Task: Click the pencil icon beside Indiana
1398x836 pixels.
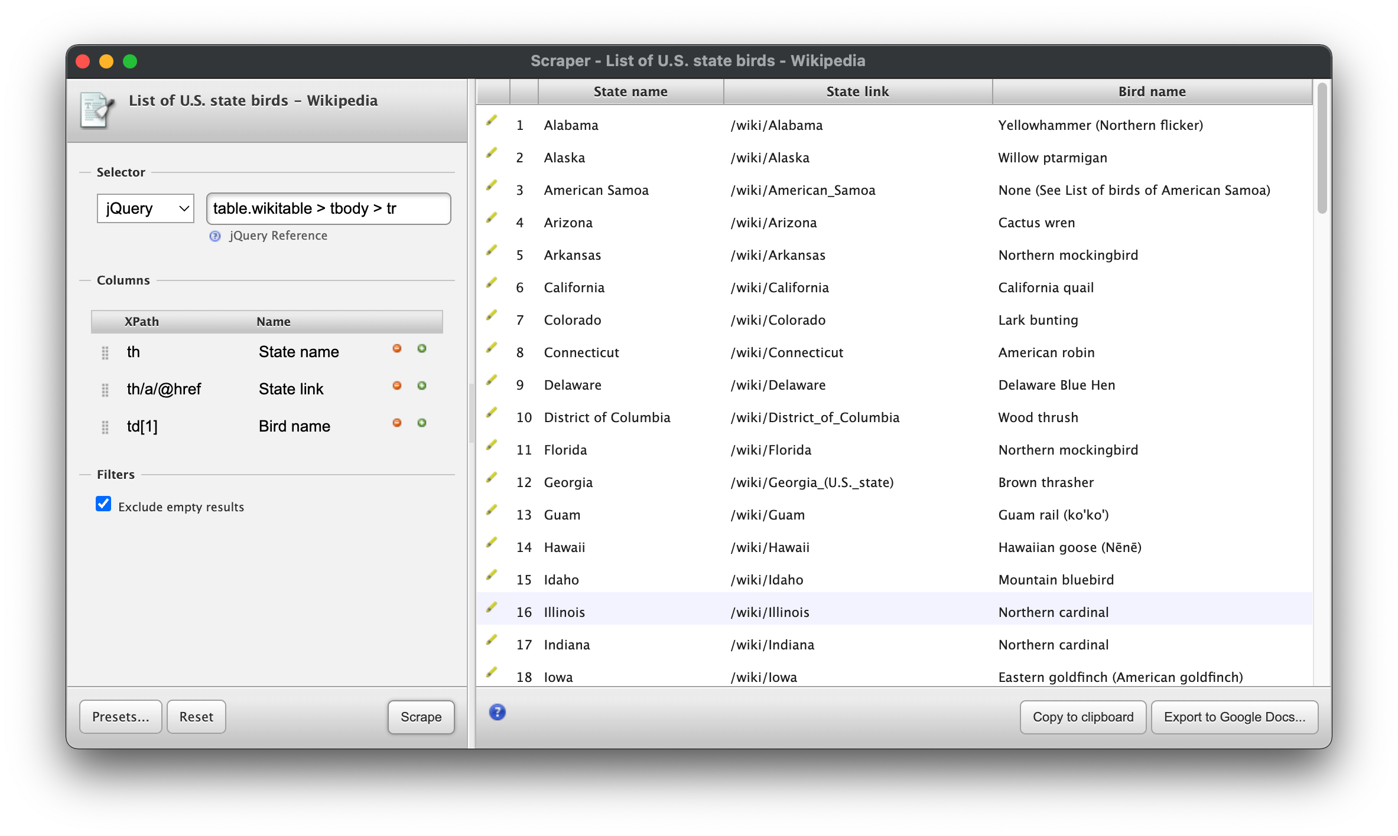Action: (x=492, y=640)
